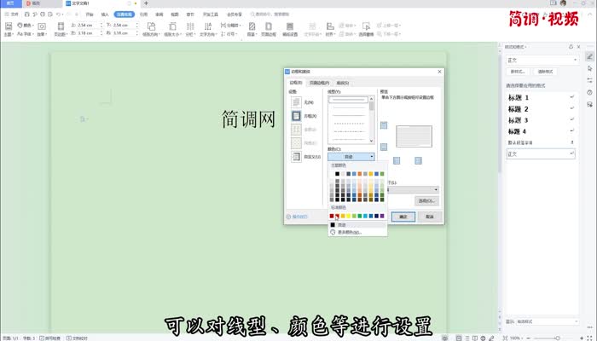Toggle the top border in preview
597x341 pixels.
click(x=384, y=125)
